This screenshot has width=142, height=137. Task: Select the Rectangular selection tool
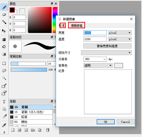pyautogui.click(x=4, y=63)
